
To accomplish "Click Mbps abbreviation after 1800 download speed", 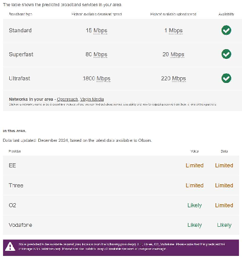I will coord(104,78).
